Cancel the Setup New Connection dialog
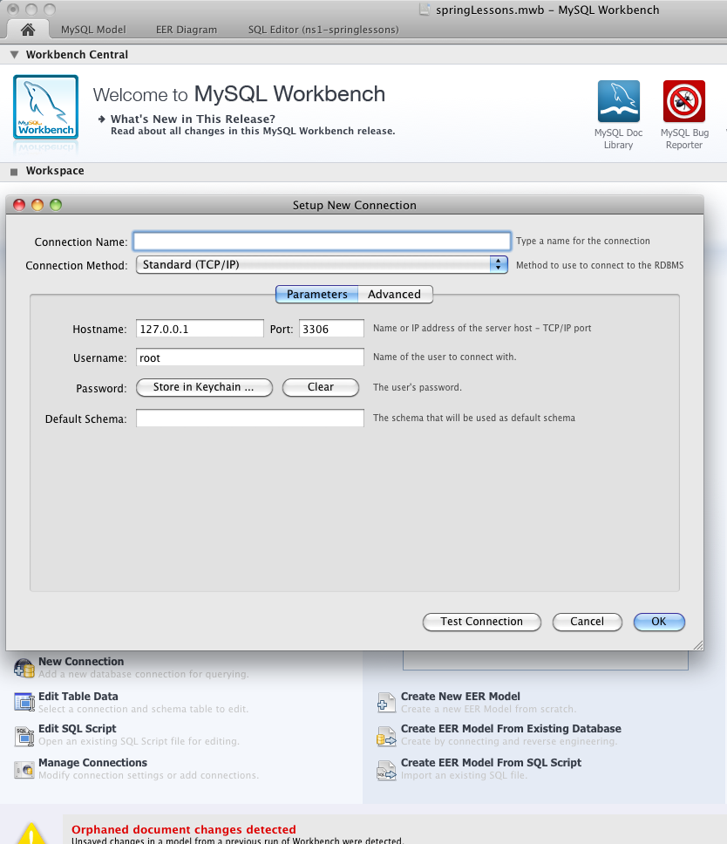Screen dimensions: 727x844 pyautogui.click(x=587, y=622)
